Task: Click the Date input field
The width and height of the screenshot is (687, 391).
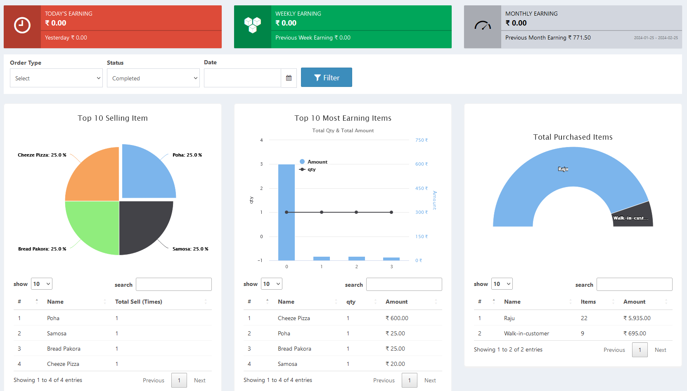Action: (242, 78)
